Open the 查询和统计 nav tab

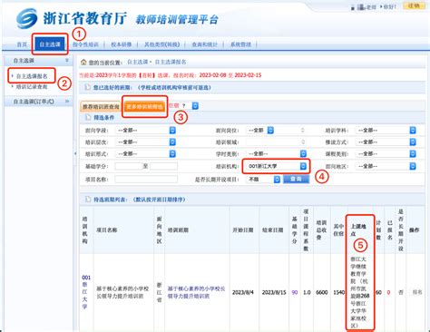tap(205, 44)
